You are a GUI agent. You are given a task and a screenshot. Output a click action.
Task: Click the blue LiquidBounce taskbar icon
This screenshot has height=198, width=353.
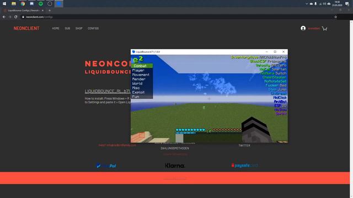[x=59, y=4]
